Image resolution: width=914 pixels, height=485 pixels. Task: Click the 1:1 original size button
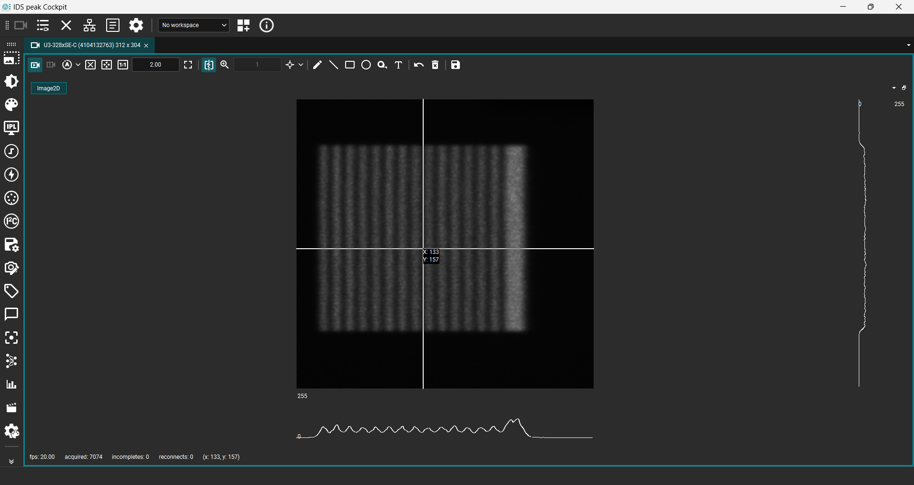(123, 65)
